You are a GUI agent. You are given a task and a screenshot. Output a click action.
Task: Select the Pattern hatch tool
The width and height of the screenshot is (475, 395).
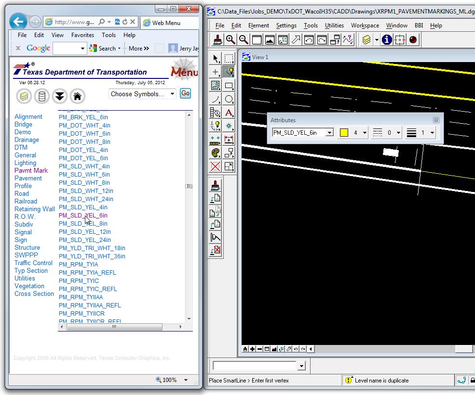point(216,86)
